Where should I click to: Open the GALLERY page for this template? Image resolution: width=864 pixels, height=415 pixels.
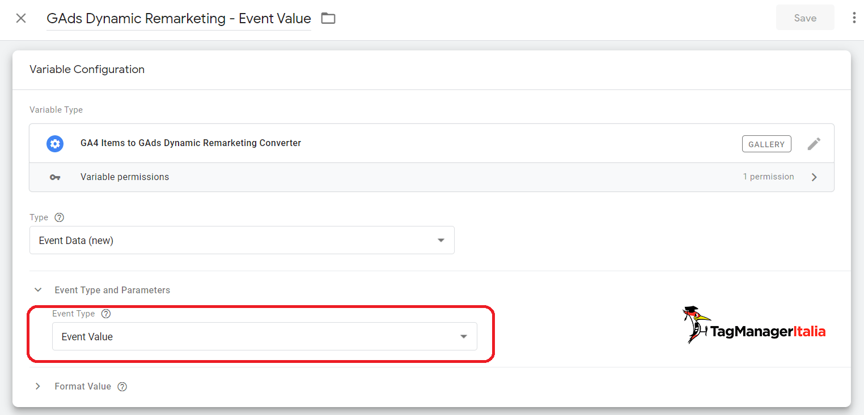click(x=766, y=144)
